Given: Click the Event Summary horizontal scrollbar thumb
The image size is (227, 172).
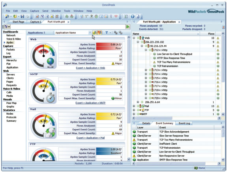Looking at the screenshot, I should (x=171, y=164).
